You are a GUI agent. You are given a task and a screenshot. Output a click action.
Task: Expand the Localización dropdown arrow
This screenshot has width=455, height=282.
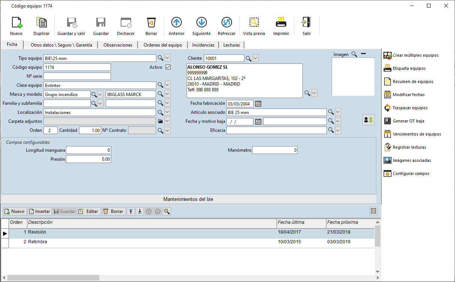tap(168, 112)
